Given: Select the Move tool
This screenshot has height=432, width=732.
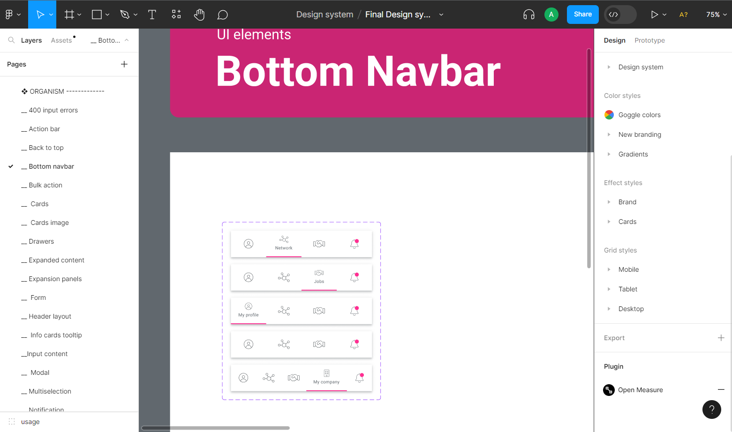Looking at the screenshot, I should pos(40,15).
